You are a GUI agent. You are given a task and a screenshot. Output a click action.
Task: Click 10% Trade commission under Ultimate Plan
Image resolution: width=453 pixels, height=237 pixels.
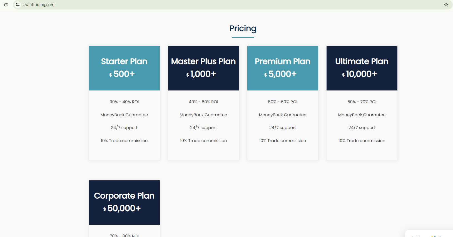(362, 141)
